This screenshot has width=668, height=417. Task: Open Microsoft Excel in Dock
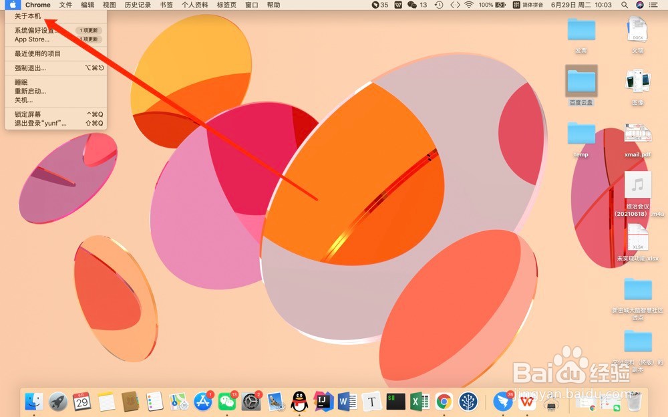420,401
